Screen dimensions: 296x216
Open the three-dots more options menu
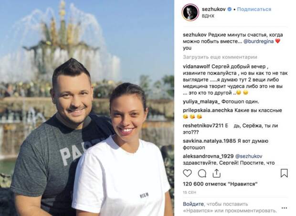284,208
